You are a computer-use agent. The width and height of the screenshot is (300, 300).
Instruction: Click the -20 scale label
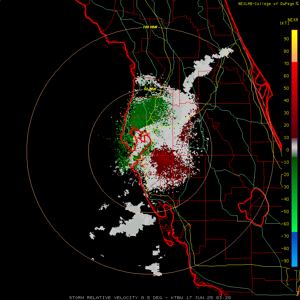point(285,175)
